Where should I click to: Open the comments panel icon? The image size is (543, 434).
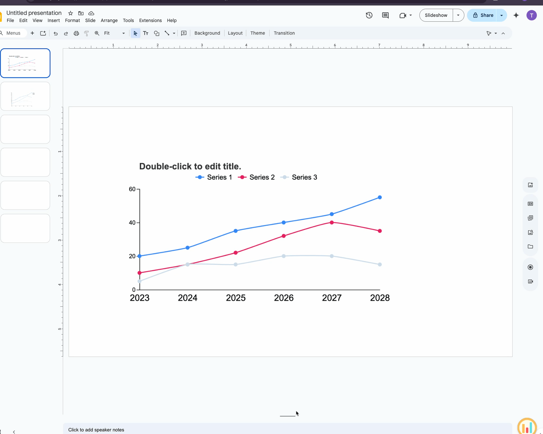385,15
